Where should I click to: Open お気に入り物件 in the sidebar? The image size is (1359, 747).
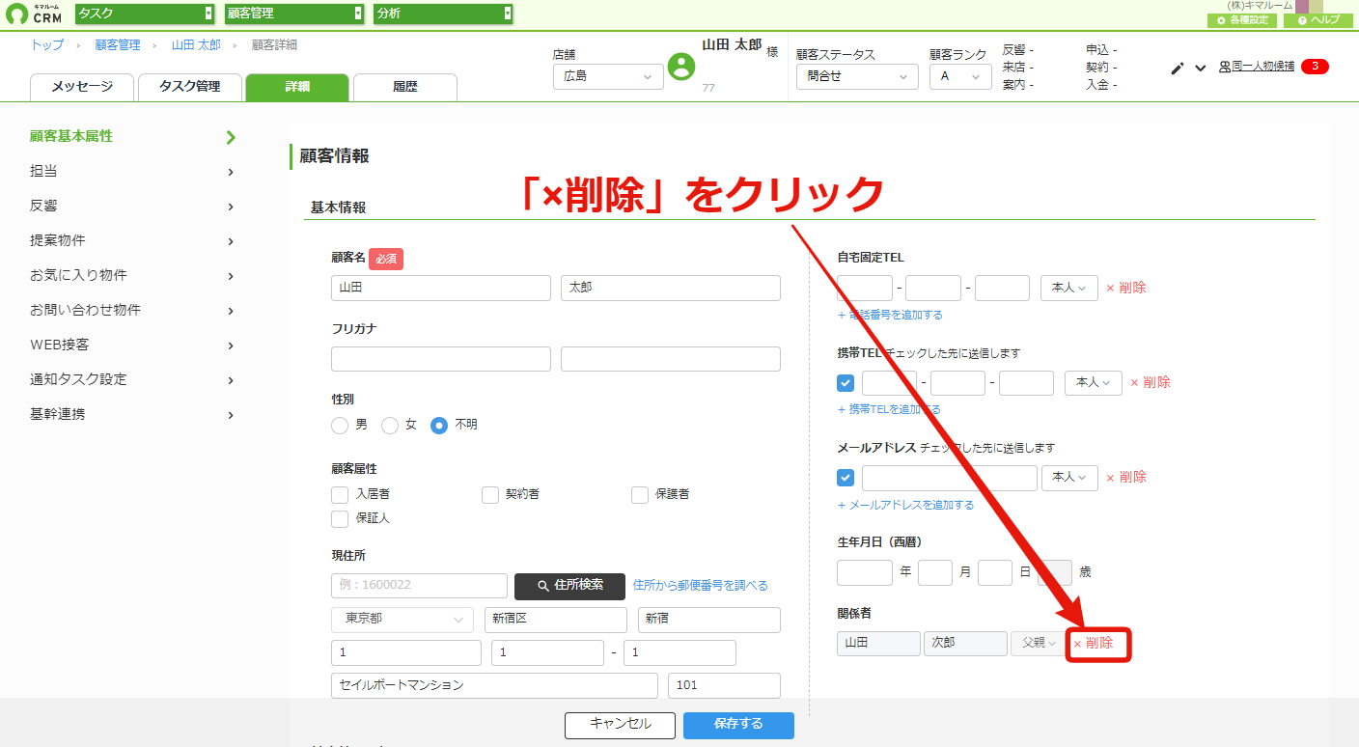[133, 276]
